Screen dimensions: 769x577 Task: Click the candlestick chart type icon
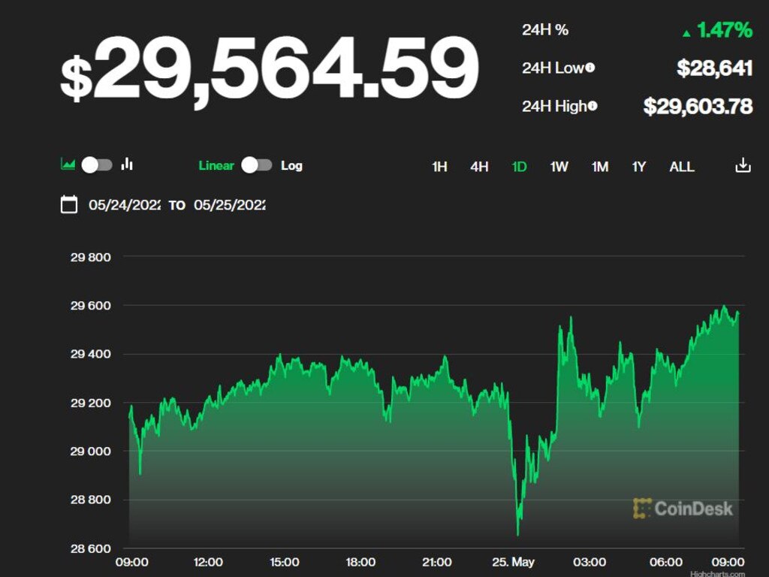click(x=127, y=164)
